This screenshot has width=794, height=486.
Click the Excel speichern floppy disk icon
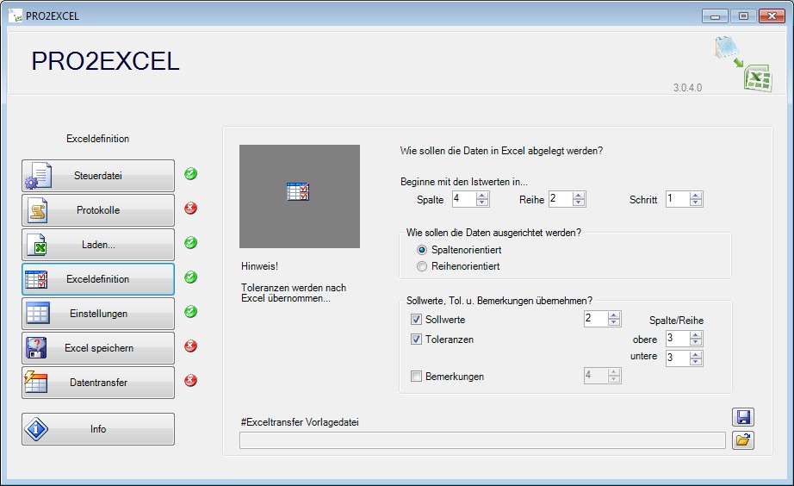point(36,347)
